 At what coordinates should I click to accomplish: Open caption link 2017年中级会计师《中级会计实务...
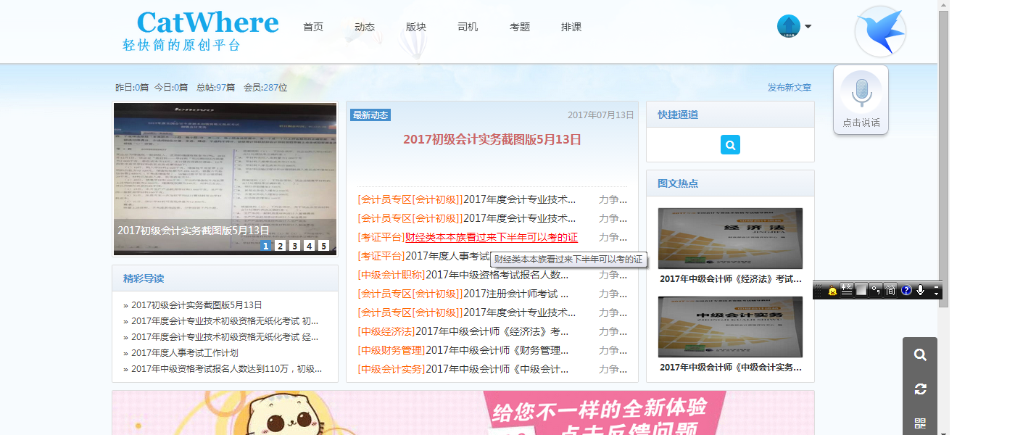(x=730, y=368)
